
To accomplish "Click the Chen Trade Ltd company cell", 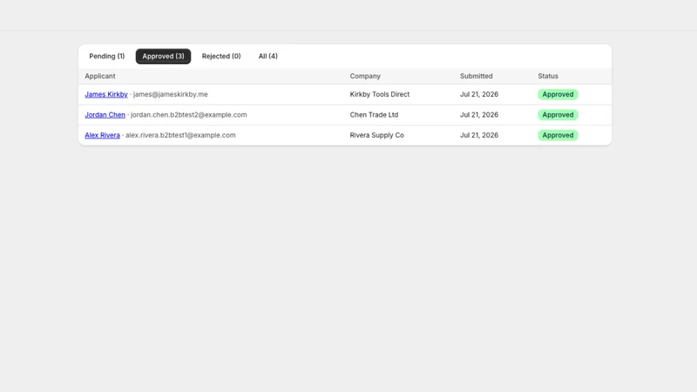I will pyautogui.click(x=374, y=115).
